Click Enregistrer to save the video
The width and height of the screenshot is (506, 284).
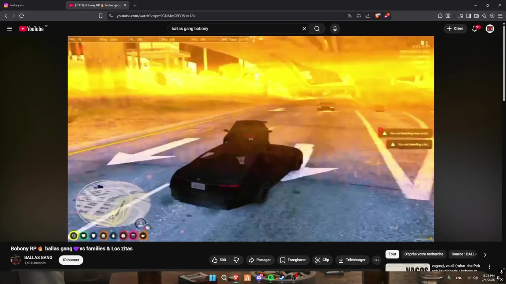point(293,260)
